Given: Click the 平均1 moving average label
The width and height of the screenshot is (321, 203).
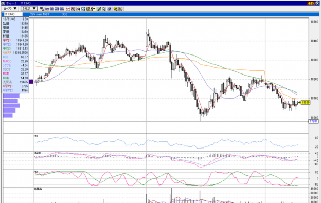Looking at the screenshot, I should (7, 40).
